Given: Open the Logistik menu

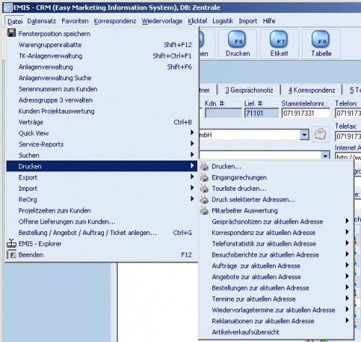Looking at the screenshot, I should click(222, 21).
